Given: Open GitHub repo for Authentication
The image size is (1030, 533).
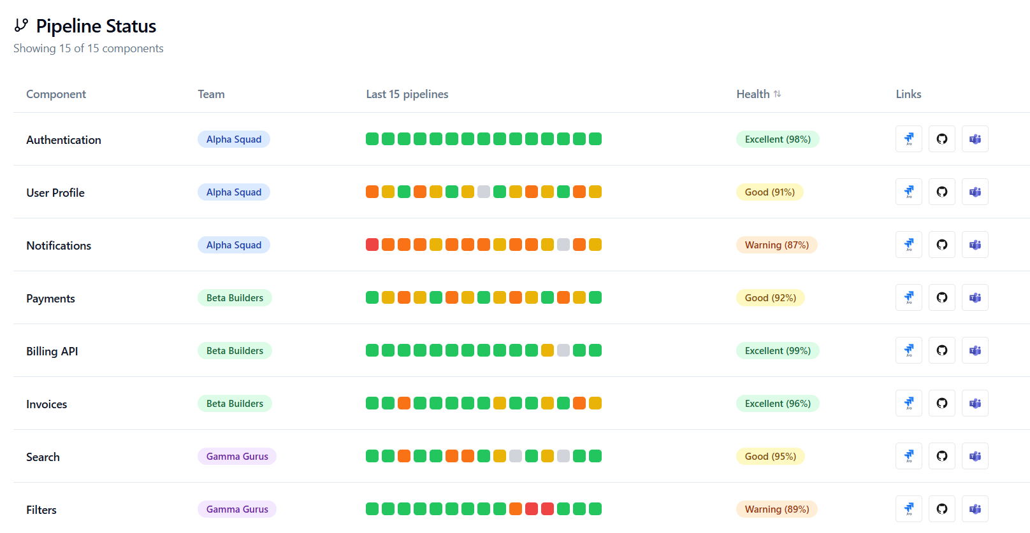Looking at the screenshot, I should click(x=942, y=139).
